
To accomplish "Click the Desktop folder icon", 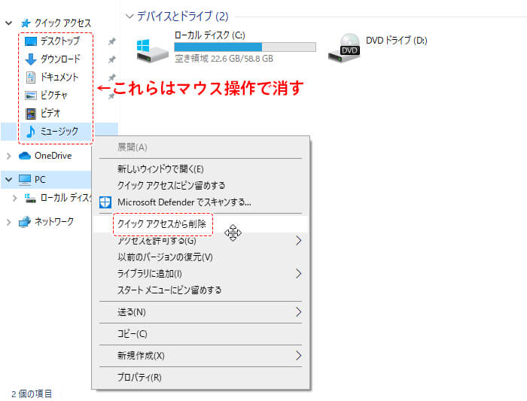I will pyautogui.click(x=31, y=41).
